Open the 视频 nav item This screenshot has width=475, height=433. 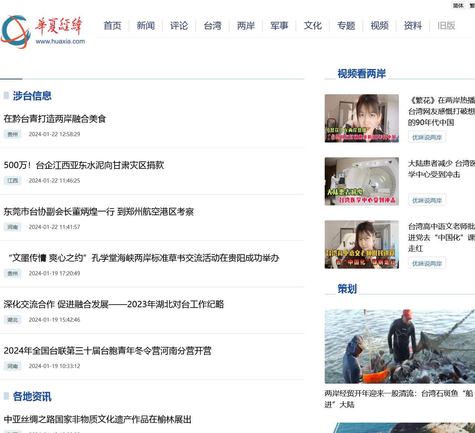pos(380,26)
